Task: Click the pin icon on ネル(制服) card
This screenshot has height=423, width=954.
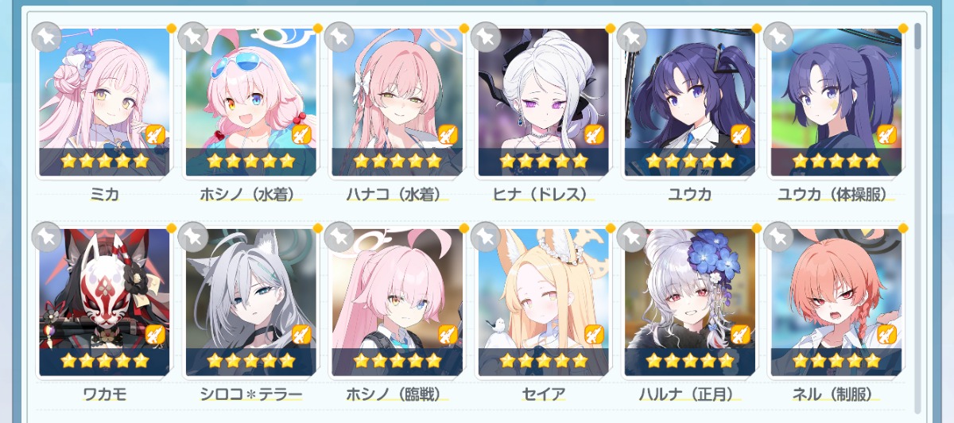Action: [778, 236]
